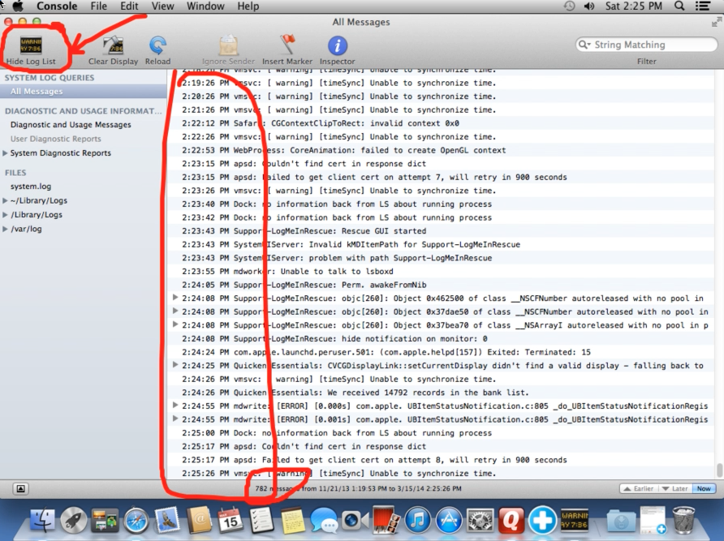Open the Trash in the Dock
724x541 pixels.
click(x=683, y=520)
